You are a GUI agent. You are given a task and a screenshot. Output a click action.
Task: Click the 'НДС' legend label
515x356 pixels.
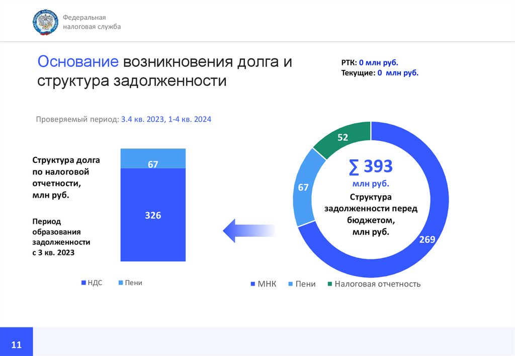(95, 283)
